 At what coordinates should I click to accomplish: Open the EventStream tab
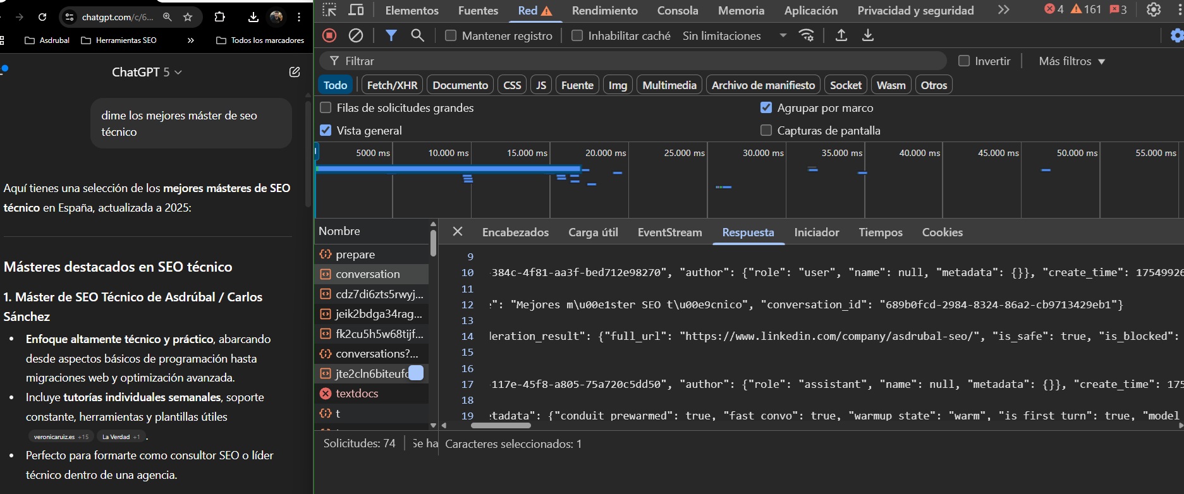(669, 232)
